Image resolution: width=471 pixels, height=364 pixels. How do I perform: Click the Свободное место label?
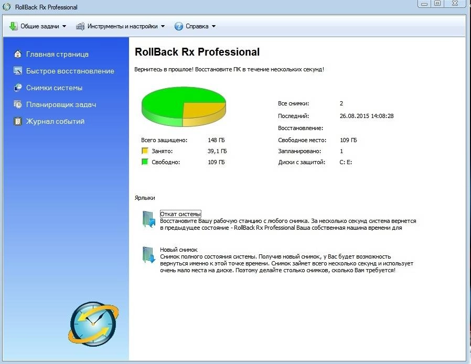[302, 140]
